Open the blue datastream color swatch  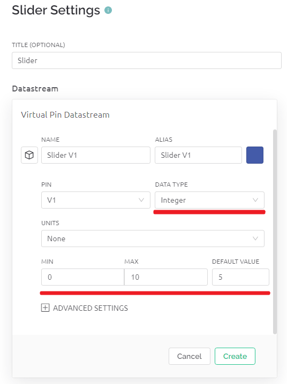pyautogui.click(x=255, y=155)
